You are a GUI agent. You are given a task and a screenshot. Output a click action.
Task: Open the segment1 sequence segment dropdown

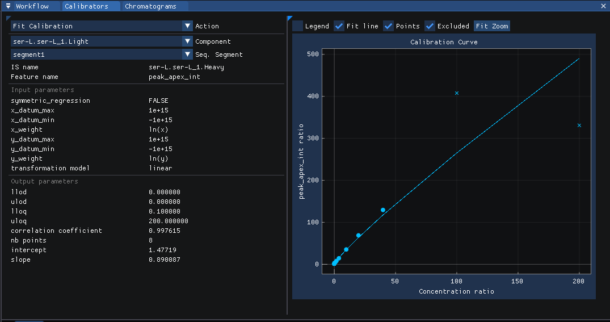click(102, 55)
